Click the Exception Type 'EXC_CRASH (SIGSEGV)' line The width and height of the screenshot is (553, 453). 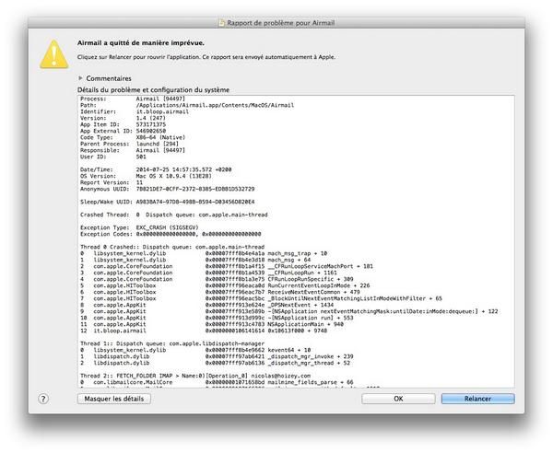(x=138, y=229)
